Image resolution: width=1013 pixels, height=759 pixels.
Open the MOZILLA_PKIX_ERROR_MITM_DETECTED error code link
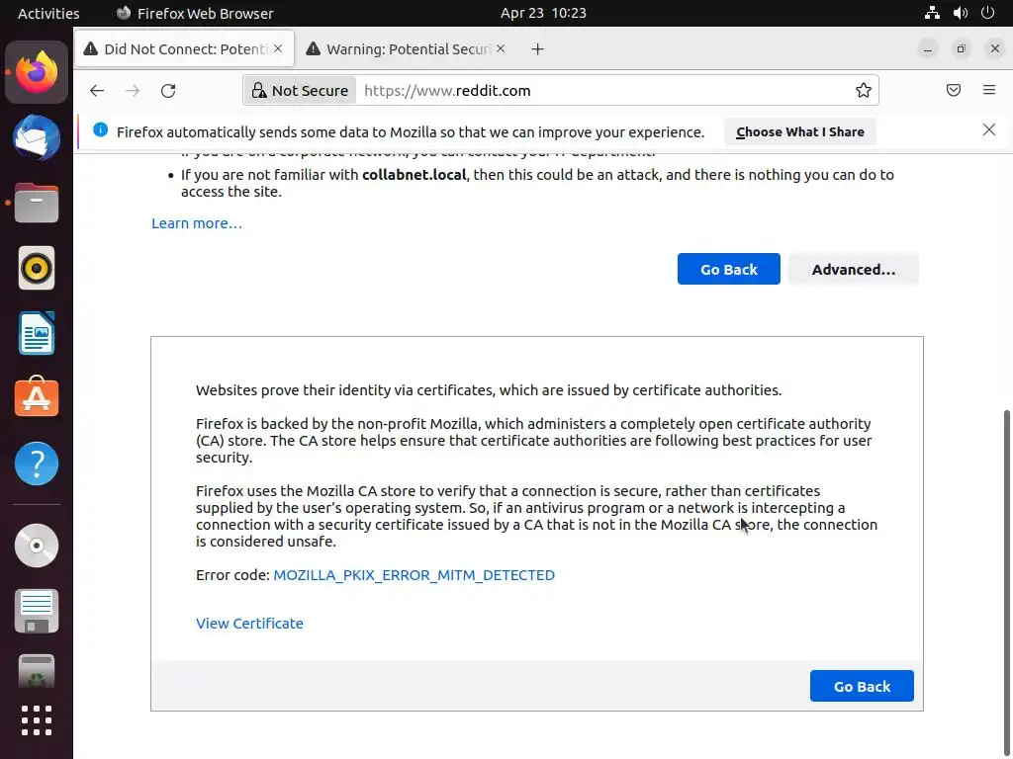tap(414, 575)
